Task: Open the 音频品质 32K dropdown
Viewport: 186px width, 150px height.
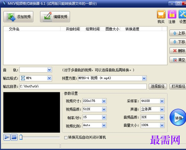Action: (x=162, y=117)
